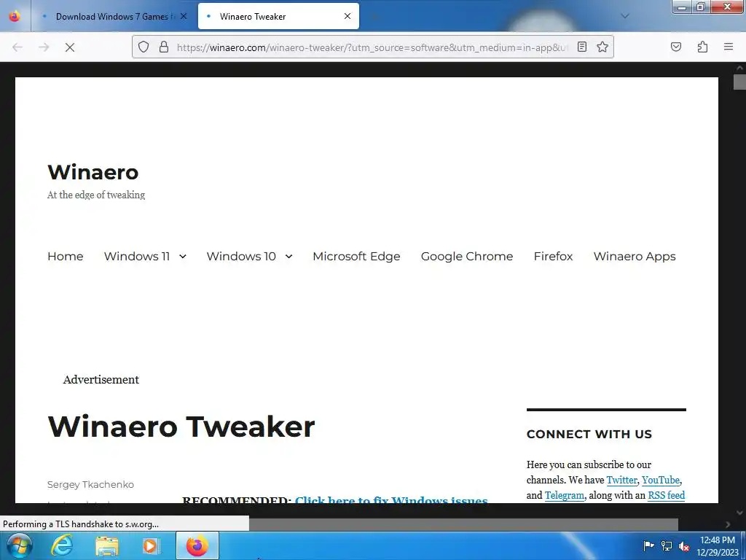Open network status tray icon
The image size is (746, 560).
[667, 546]
